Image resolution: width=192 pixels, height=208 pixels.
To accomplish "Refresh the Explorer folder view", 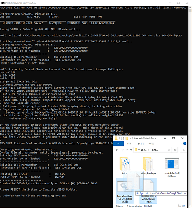I will coord(175,150).
